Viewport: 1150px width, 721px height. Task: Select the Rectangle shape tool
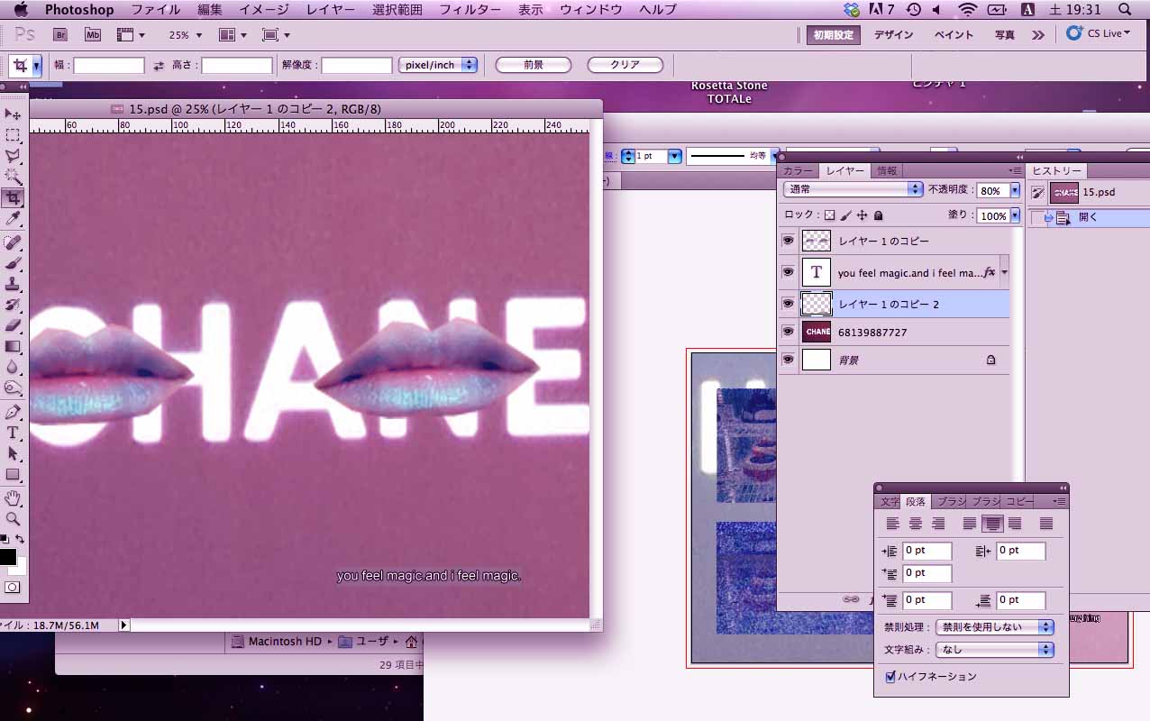pos(13,474)
